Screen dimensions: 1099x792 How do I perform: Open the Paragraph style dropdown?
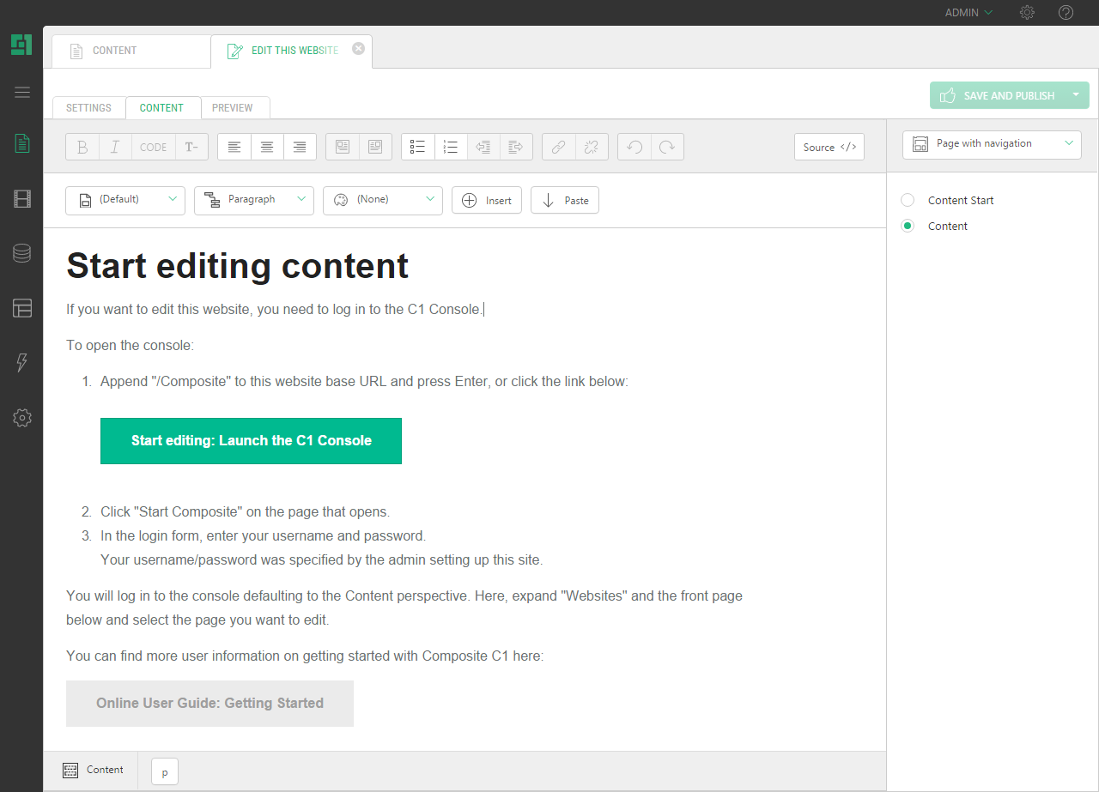pyautogui.click(x=254, y=200)
